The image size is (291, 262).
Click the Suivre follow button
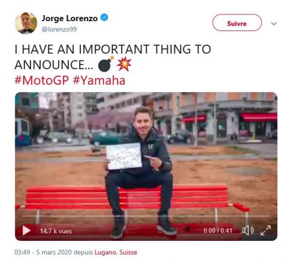click(x=237, y=22)
